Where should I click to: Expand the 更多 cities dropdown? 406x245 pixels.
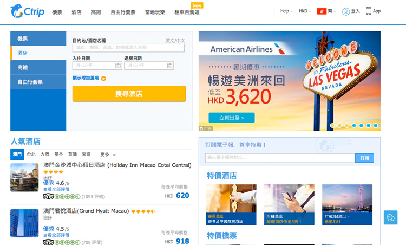108,154
